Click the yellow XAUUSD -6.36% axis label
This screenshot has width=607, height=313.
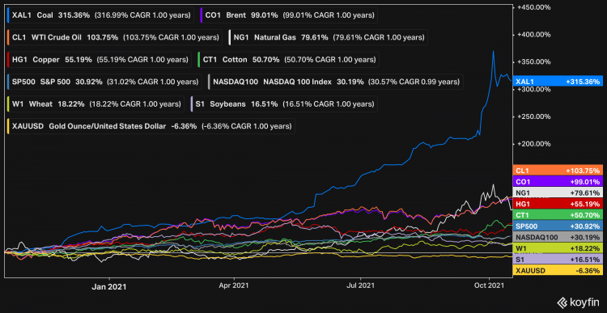(558, 270)
